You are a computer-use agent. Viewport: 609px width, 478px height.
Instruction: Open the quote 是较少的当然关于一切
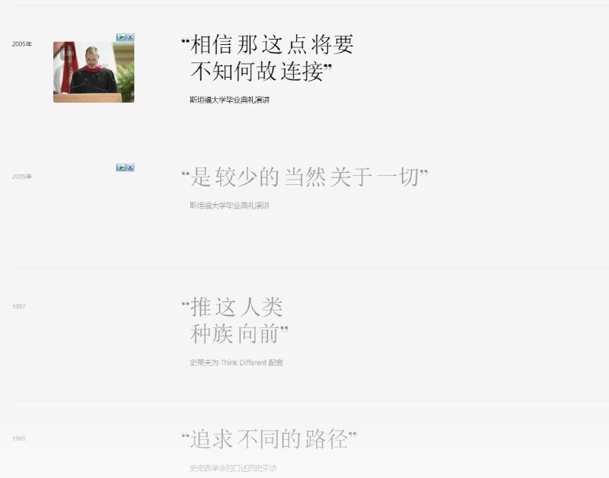(304, 176)
